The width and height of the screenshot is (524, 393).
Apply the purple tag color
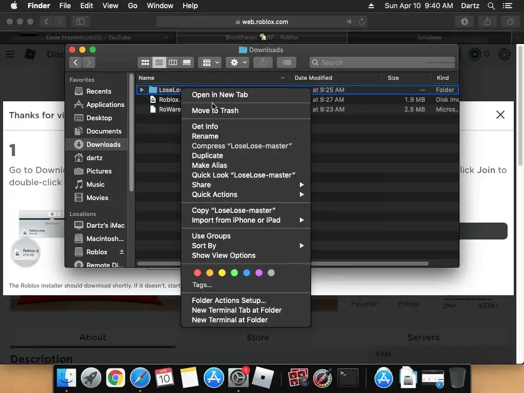tap(259, 273)
